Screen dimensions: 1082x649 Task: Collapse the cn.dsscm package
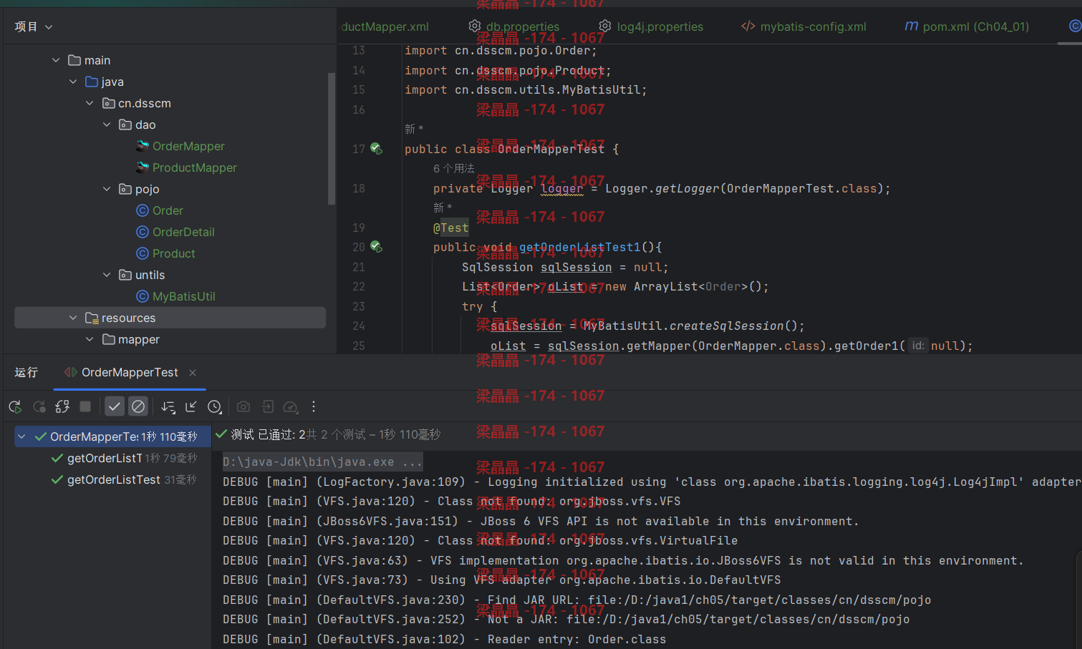coord(90,103)
